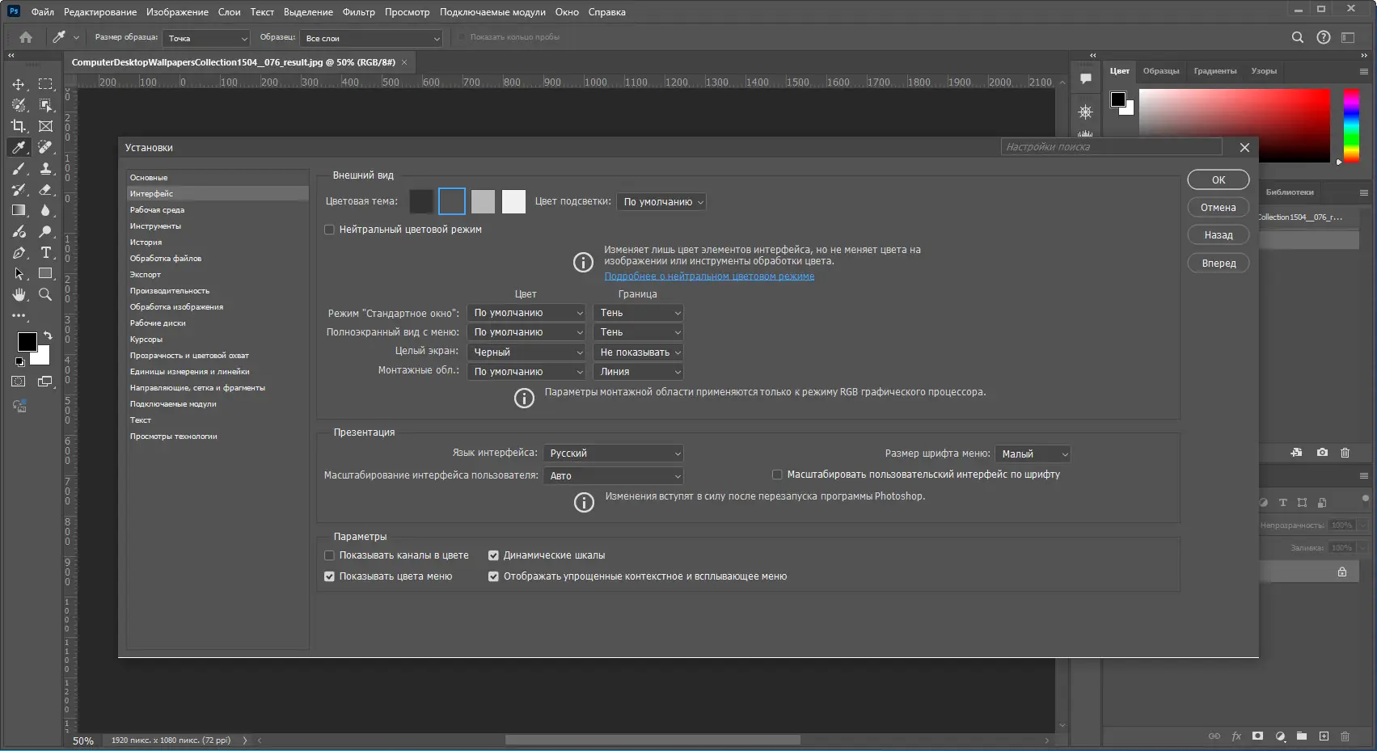Open Размер образца dropdown in options bar
The height and width of the screenshot is (751, 1377).
pyautogui.click(x=206, y=38)
